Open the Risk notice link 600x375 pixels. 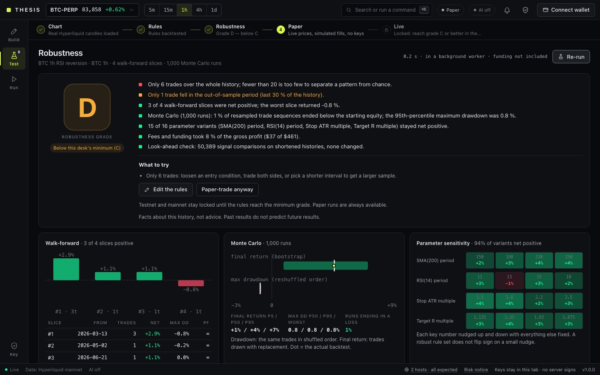click(476, 370)
